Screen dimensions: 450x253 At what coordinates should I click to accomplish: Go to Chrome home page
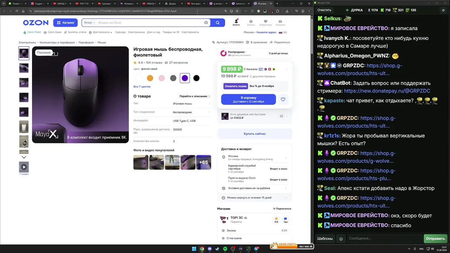[x=23, y=11]
